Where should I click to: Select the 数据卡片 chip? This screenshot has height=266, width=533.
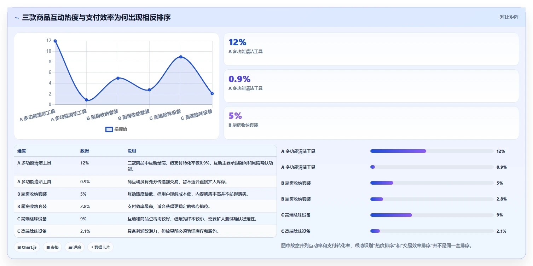pyautogui.click(x=100, y=247)
